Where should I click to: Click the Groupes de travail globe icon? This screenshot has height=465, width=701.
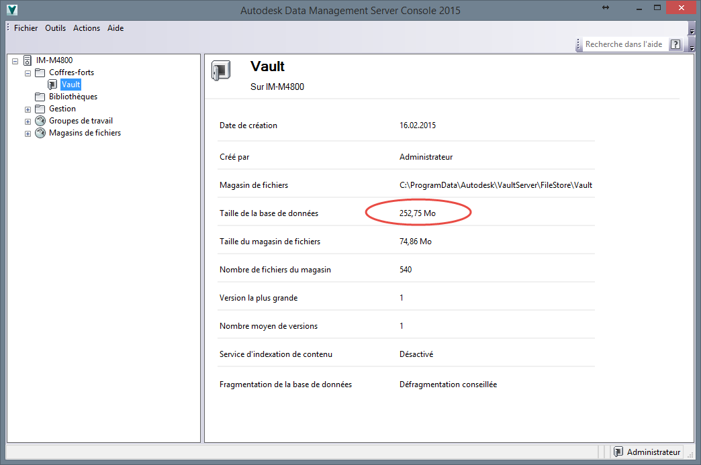coord(40,120)
